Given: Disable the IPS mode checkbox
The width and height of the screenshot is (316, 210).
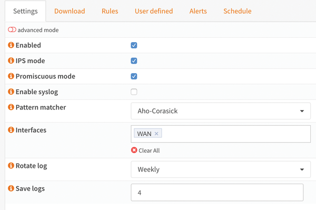Looking at the screenshot, I should coord(134,61).
